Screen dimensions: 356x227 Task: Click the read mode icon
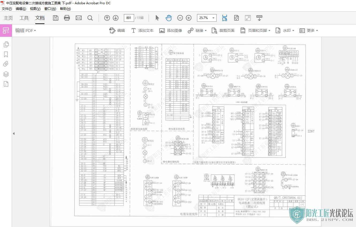[248, 18]
